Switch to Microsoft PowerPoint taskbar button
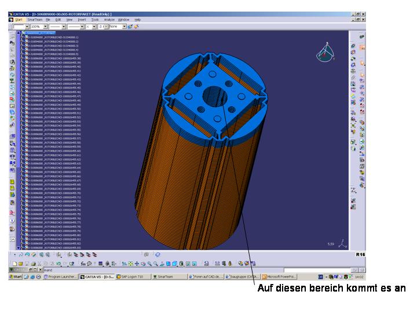This screenshot has height=313, width=417. pos(279,277)
